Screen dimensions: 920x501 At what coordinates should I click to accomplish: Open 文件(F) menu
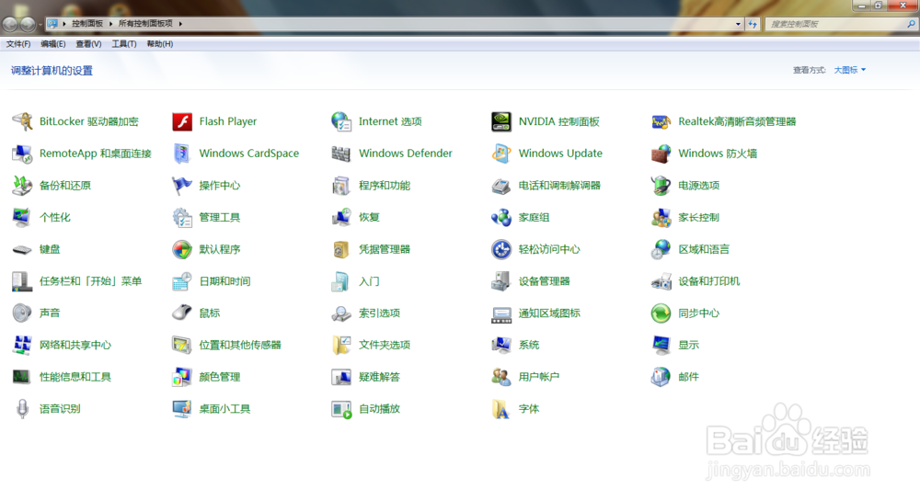coord(18,44)
